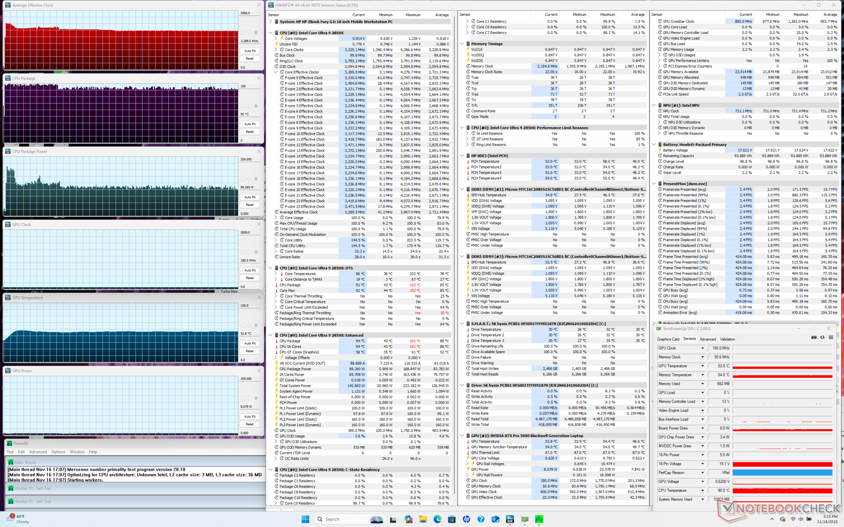Image resolution: width=844 pixels, height=527 pixels.
Task: Collapse the CPU [#0] Intel Core Ultra 9 285HX group
Action: 270,33
